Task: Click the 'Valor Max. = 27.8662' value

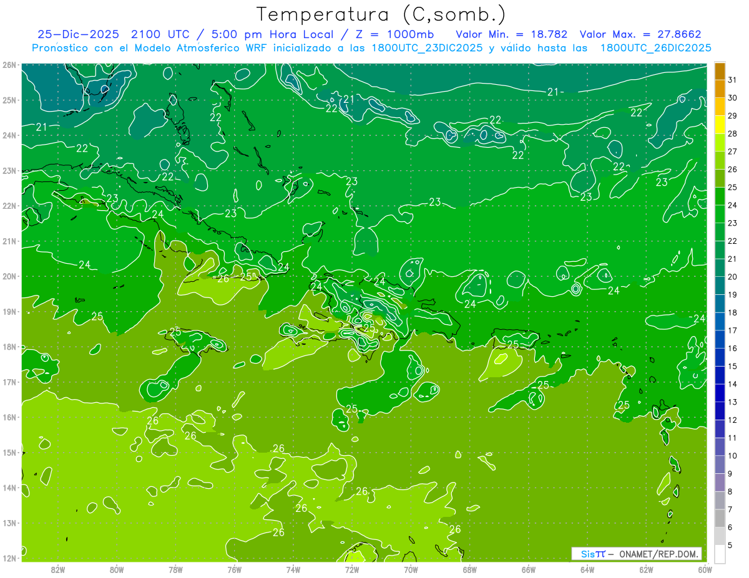Action: click(x=640, y=34)
